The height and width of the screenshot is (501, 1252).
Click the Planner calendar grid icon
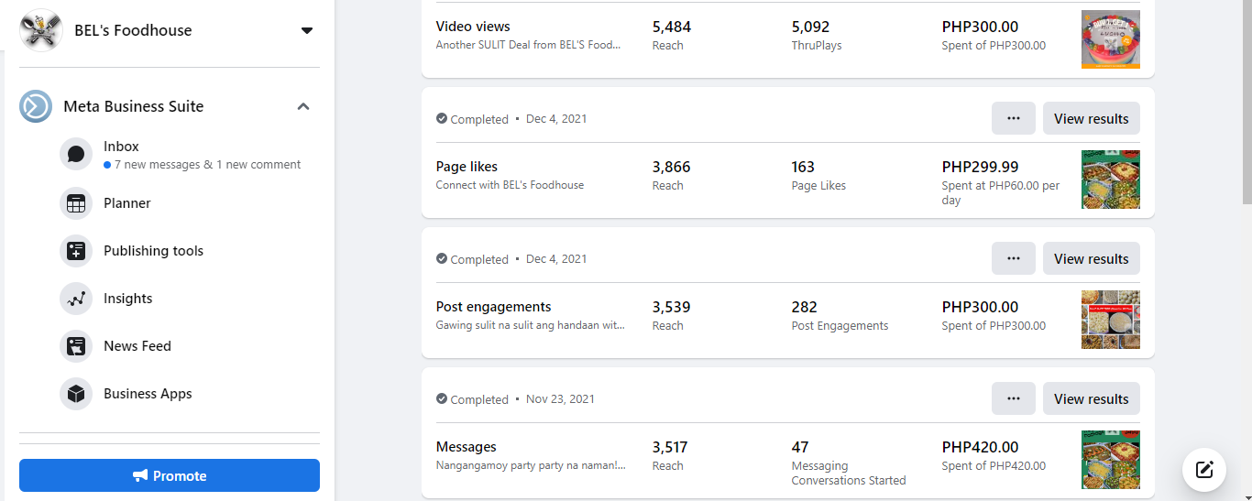[x=76, y=203]
